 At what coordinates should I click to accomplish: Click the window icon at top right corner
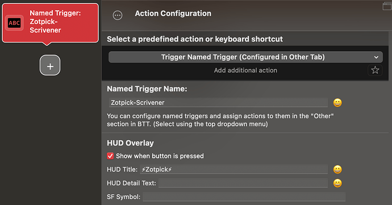click(387, 6)
